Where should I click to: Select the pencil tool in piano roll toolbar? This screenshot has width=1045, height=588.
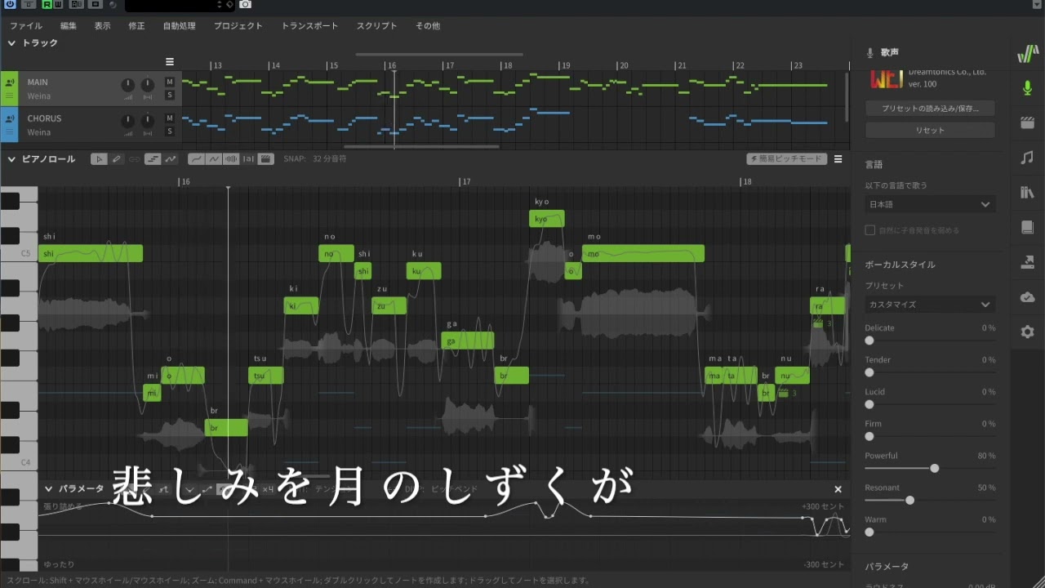point(117,159)
